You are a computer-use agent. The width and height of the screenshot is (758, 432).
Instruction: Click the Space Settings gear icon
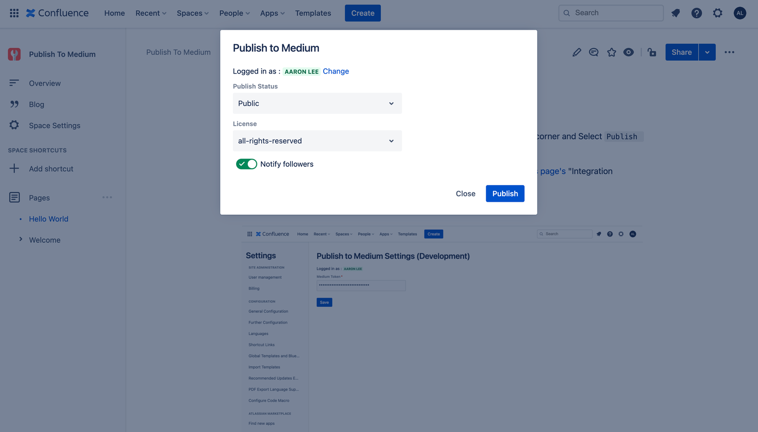click(14, 125)
